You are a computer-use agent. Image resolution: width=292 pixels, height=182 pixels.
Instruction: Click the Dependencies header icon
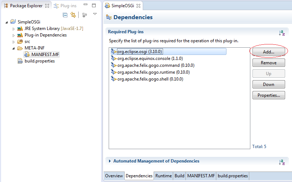tap(109, 17)
